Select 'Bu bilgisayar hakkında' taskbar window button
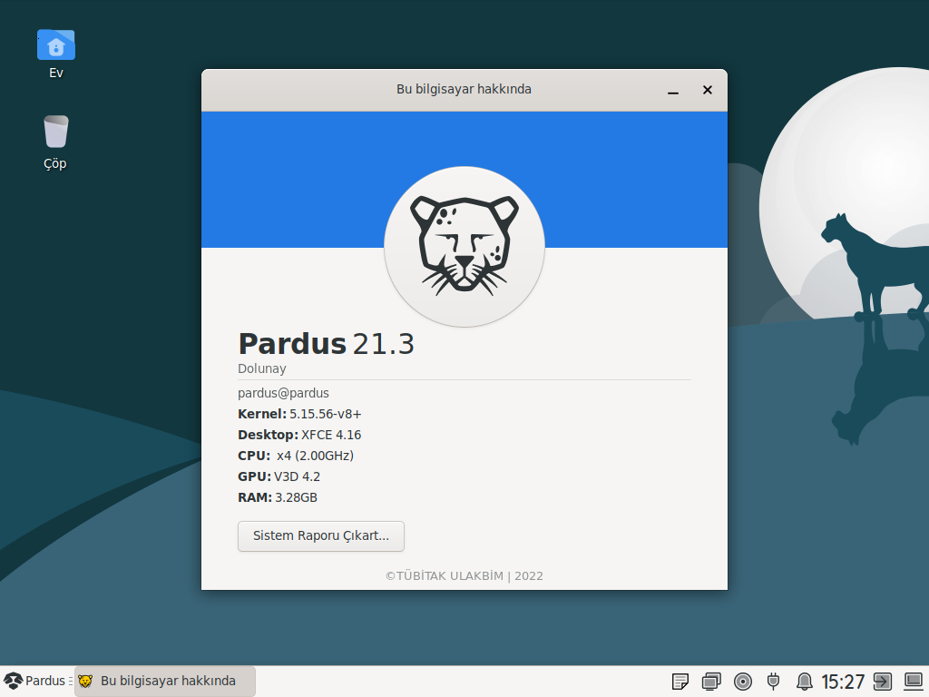Image resolution: width=929 pixels, height=697 pixels. (x=165, y=681)
